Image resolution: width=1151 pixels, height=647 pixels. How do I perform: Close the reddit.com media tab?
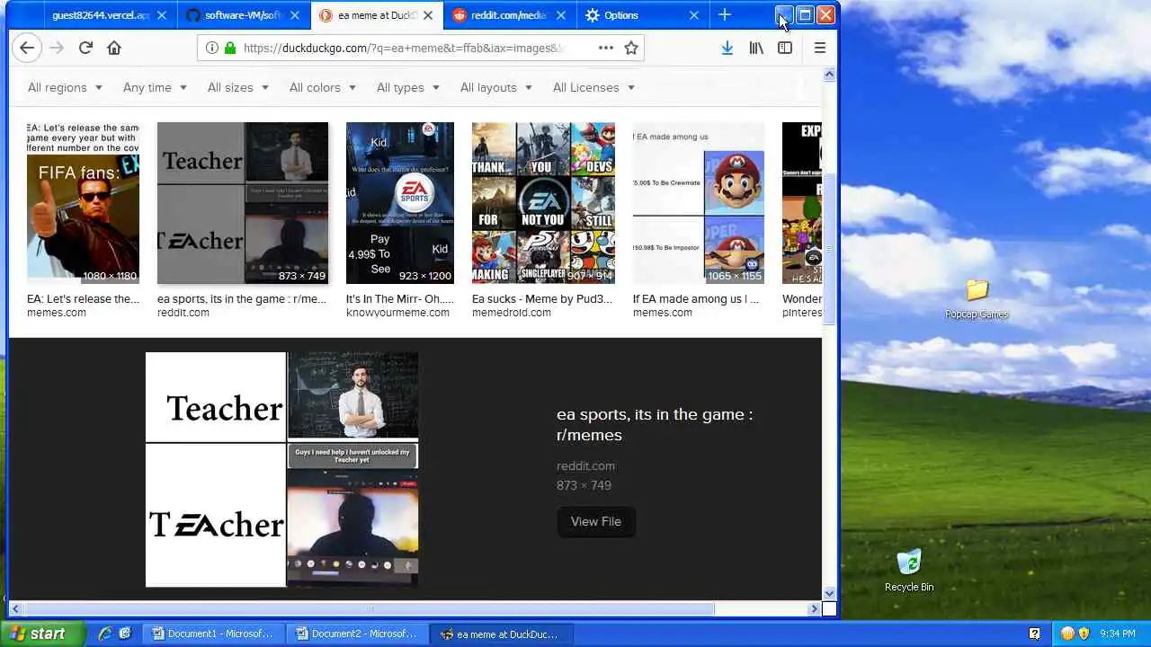[x=561, y=15]
